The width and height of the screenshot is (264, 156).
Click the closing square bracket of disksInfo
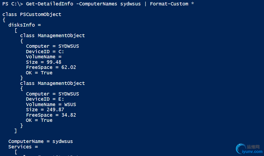point(16,131)
